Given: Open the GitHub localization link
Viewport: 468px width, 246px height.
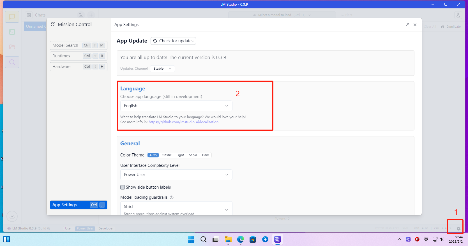Looking at the screenshot, I should click(x=183, y=122).
